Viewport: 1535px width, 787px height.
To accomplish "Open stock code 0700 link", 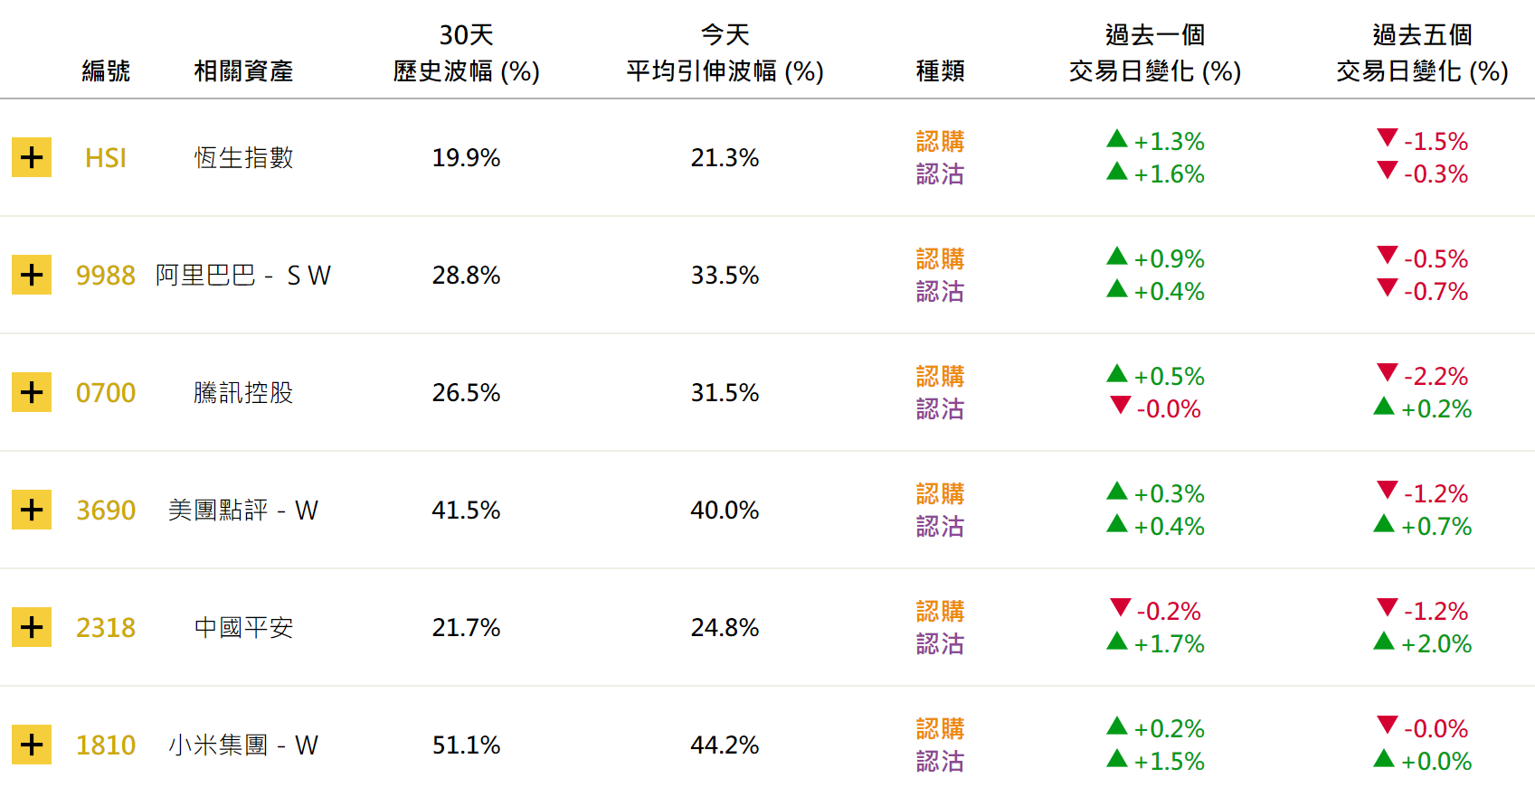I will click(x=106, y=393).
